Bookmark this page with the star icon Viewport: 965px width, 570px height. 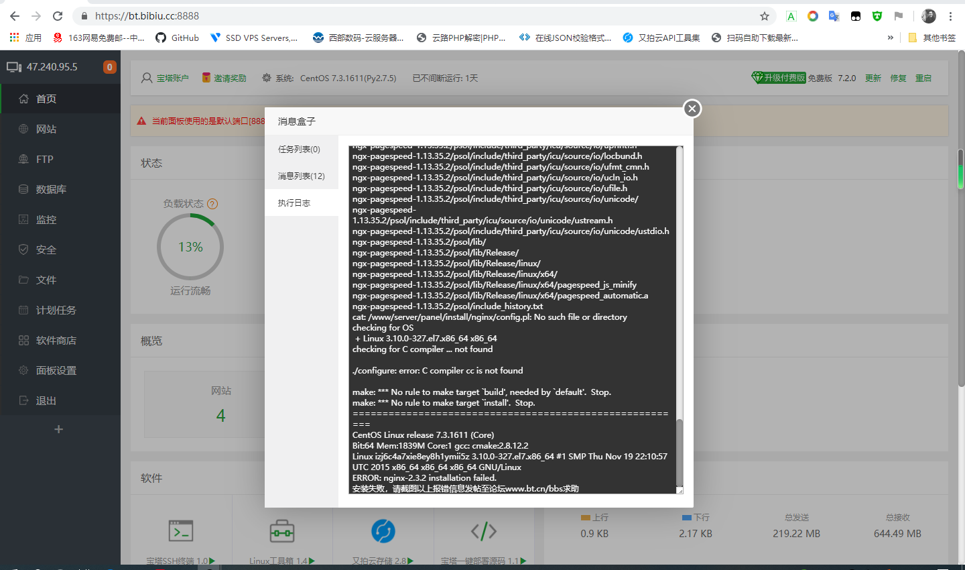[765, 16]
